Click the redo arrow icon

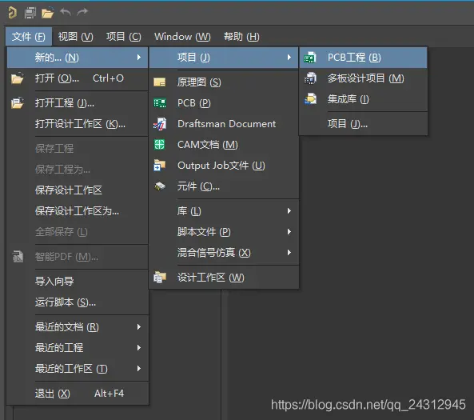pyautogui.click(x=82, y=12)
